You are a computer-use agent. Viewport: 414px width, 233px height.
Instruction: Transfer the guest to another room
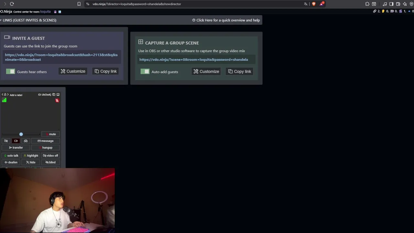[x=16, y=148]
